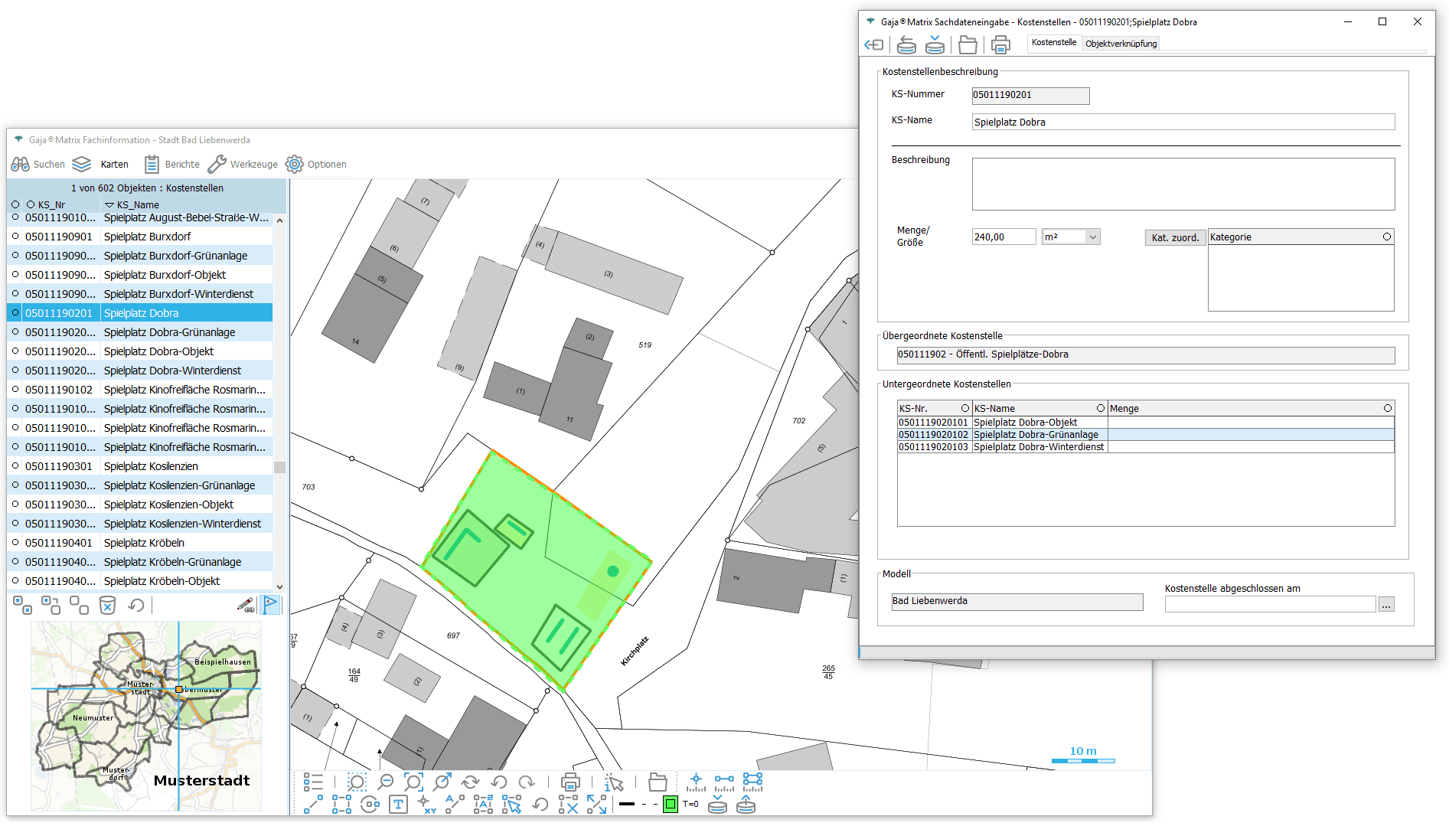The height and width of the screenshot is (823, 1449).
Task: Open date picker for Kostenstelle abgeschlossen am
Action: [x=1385, y=605]
